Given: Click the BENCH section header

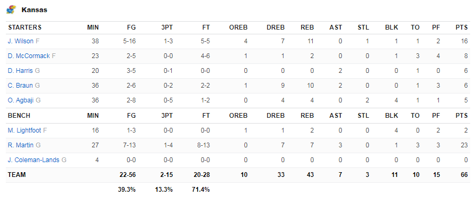Looking at the screenshot, I should pyautogui.click(x=19, y=116).
